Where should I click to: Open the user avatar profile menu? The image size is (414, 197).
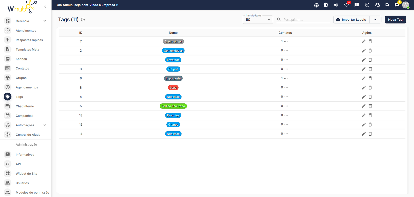[406, 5]
